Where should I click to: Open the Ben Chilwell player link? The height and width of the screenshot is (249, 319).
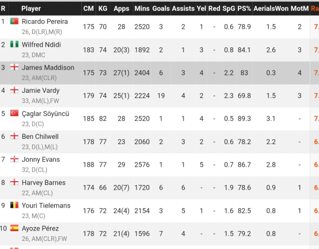pos(40,137)
